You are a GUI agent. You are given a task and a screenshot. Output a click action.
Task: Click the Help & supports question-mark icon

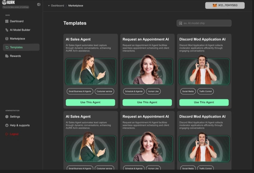pos(7,125)
